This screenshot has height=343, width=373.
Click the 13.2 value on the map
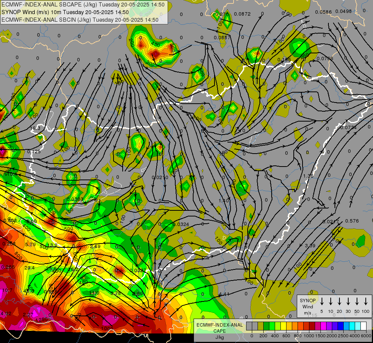(52, 245)
